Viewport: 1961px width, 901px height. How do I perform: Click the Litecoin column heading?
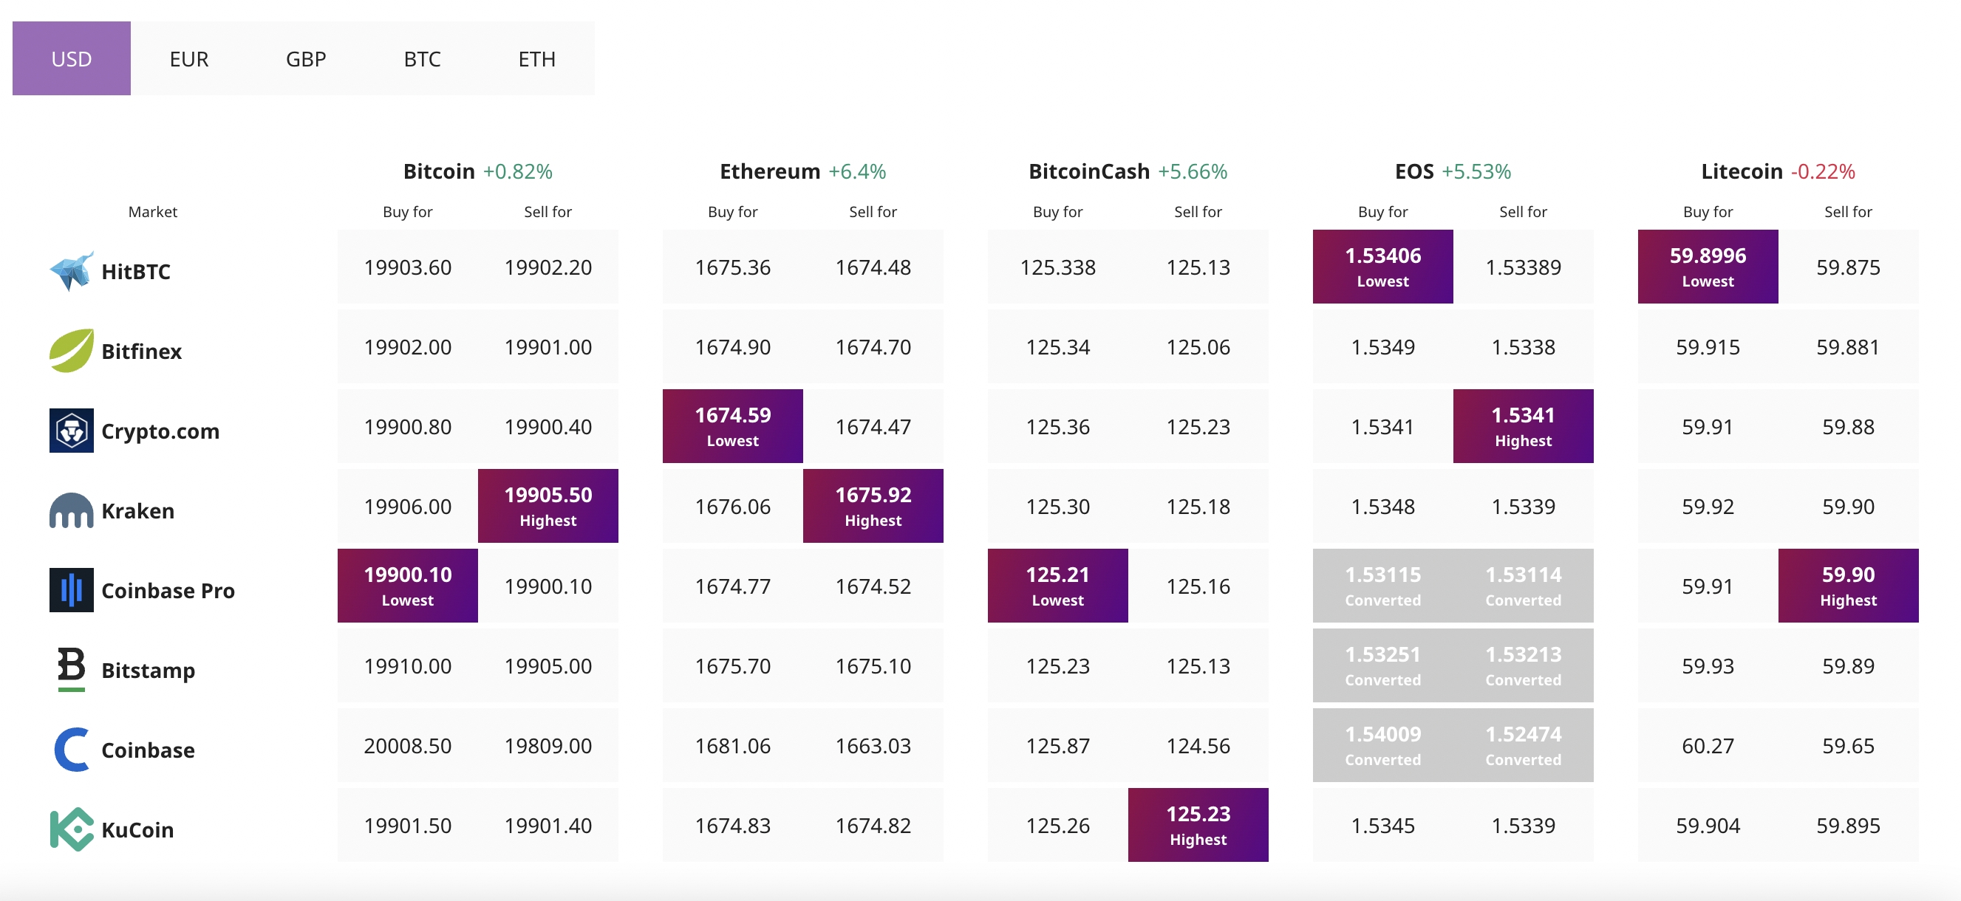1742,171
